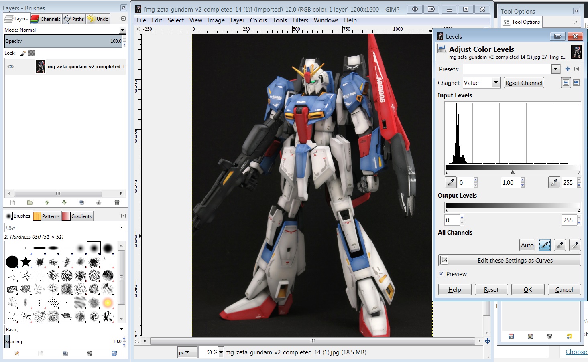Duplicate the selected brush

(65, 353)
